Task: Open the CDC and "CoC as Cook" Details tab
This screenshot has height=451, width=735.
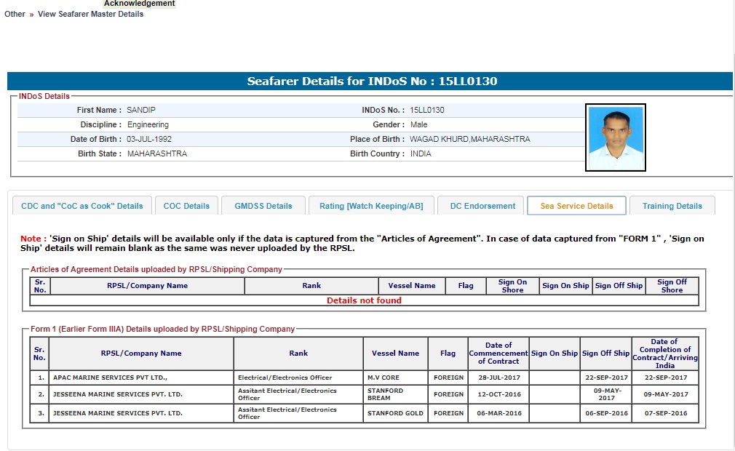Action: tap(82, 206)
